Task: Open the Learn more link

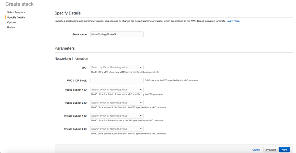Action: click(x=233, y=21)
